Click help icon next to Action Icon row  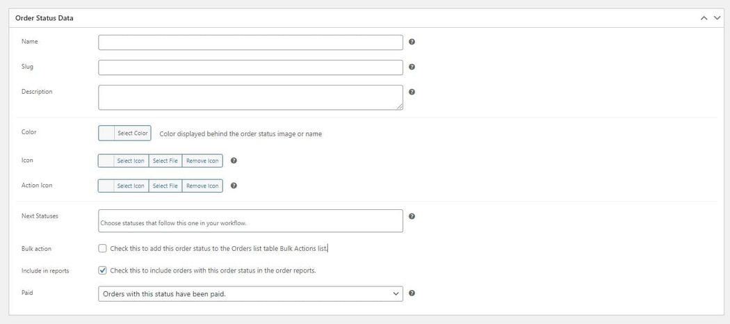click(234, 186)
